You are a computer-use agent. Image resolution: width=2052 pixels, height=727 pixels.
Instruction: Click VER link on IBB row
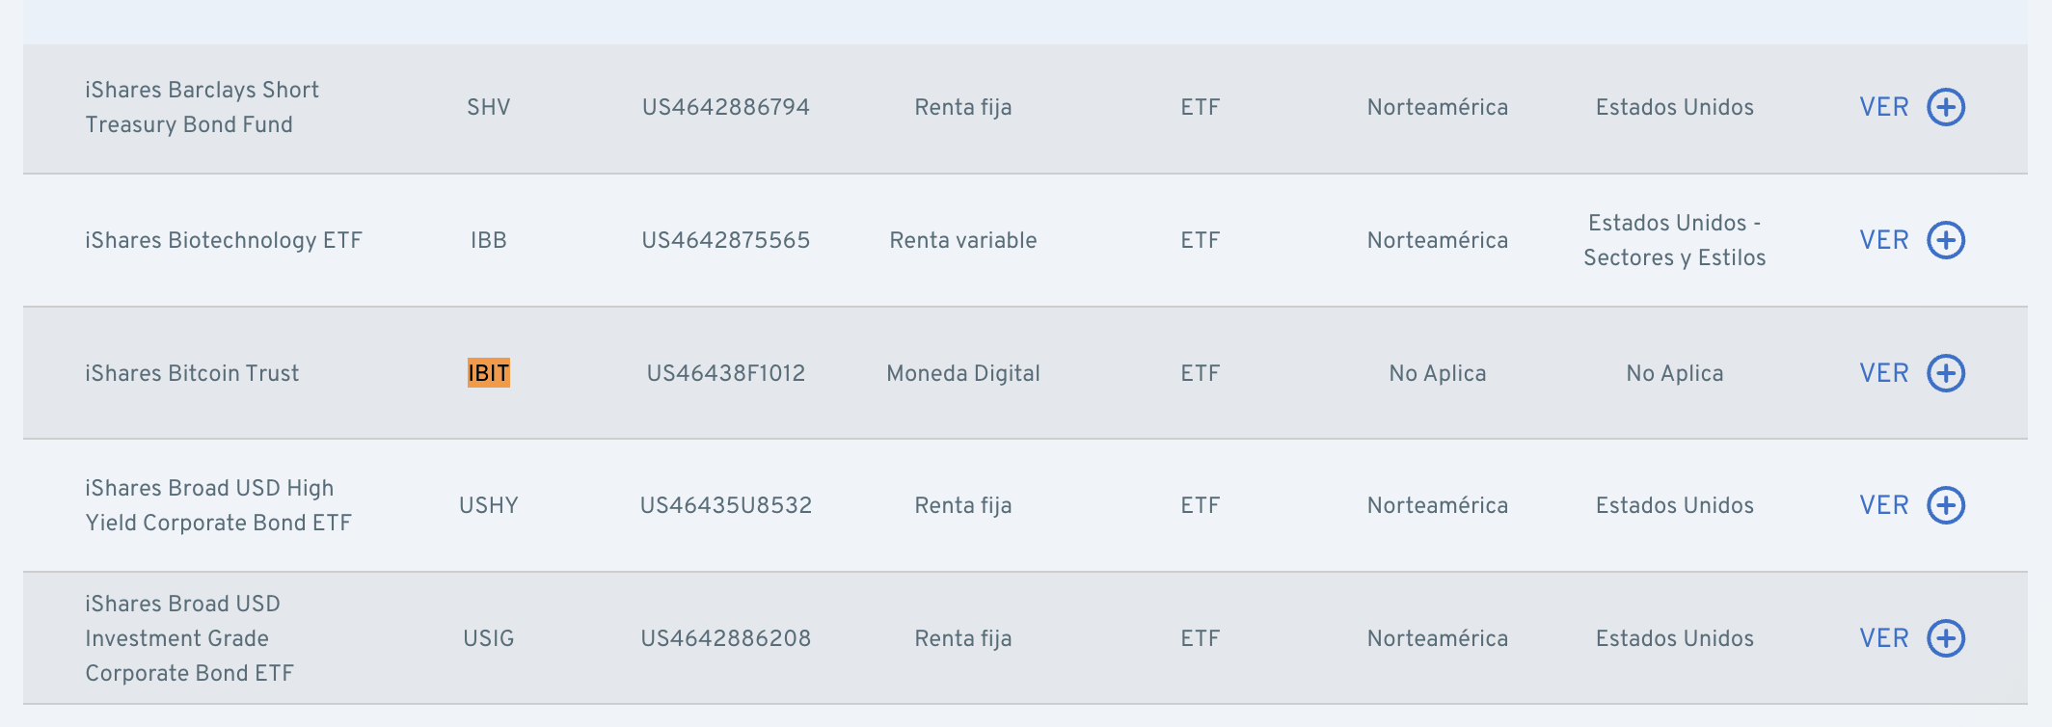(1884, 240)
